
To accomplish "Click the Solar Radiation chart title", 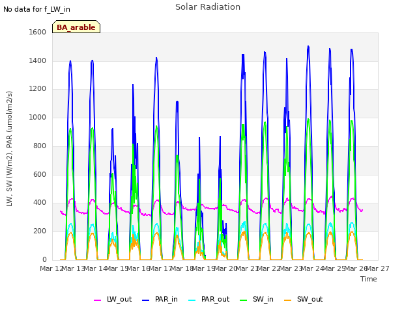I will click(208, 7).
